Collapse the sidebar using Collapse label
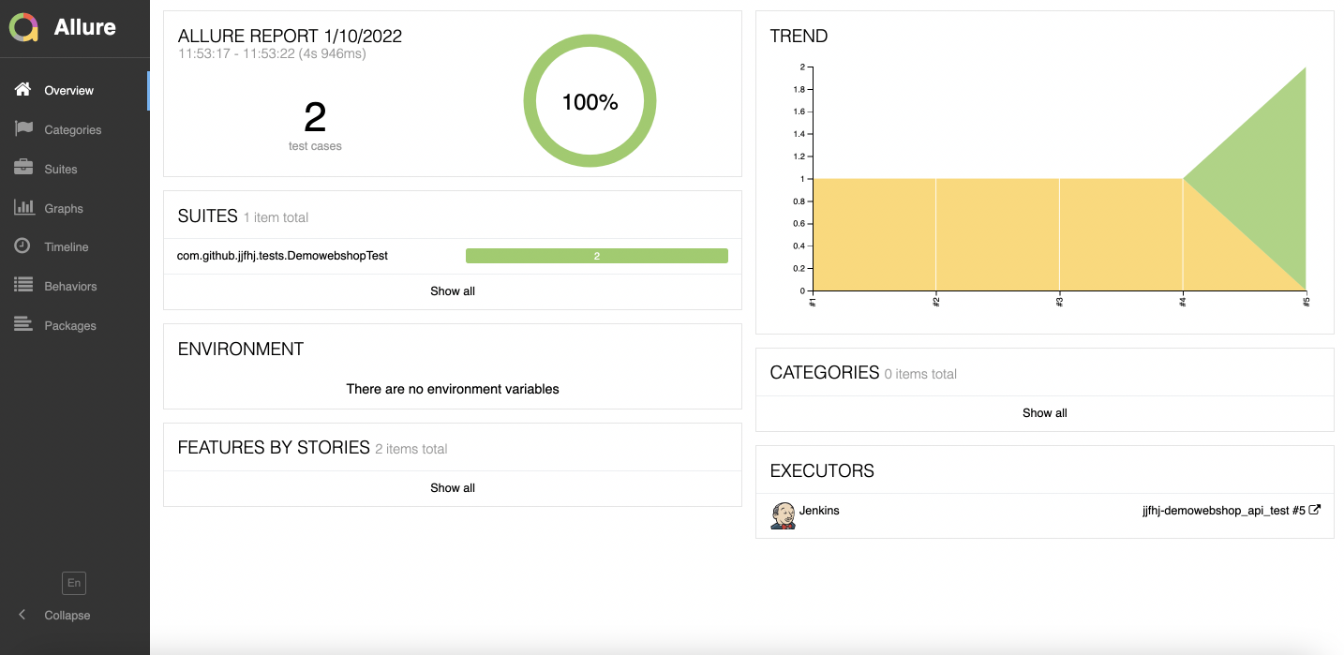 tap(67, 616)
